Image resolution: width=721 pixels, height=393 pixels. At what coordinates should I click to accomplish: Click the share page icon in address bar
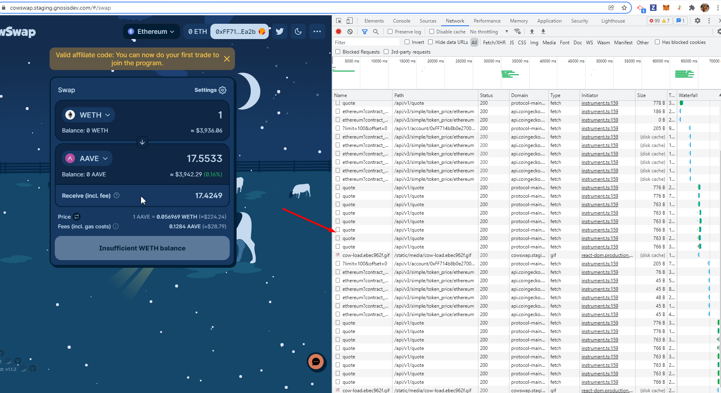[611, 8]
